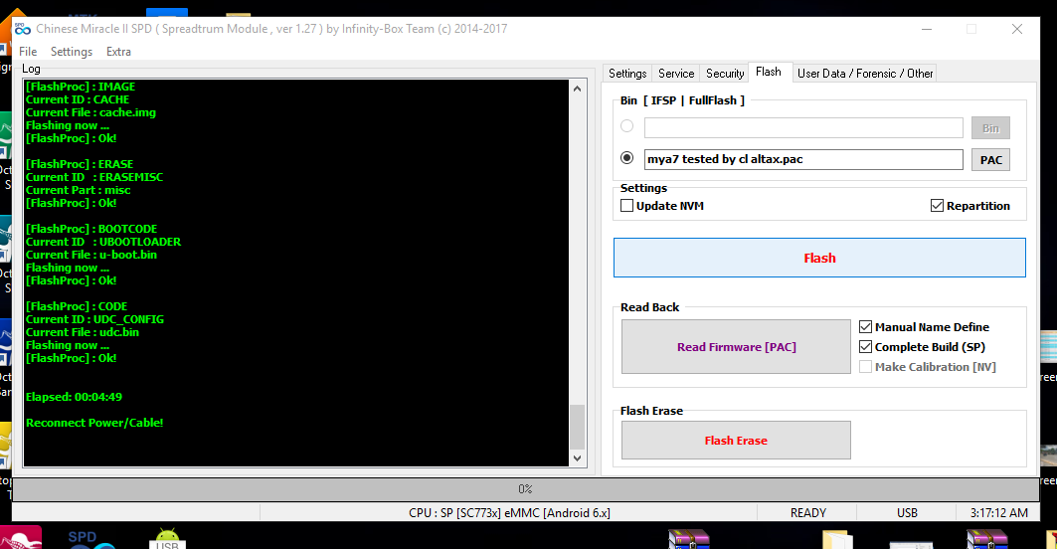Viewport: 1057px width, 549px height.
Task: Uncheck Complete Build (SP)
Action: coord(865,347)
